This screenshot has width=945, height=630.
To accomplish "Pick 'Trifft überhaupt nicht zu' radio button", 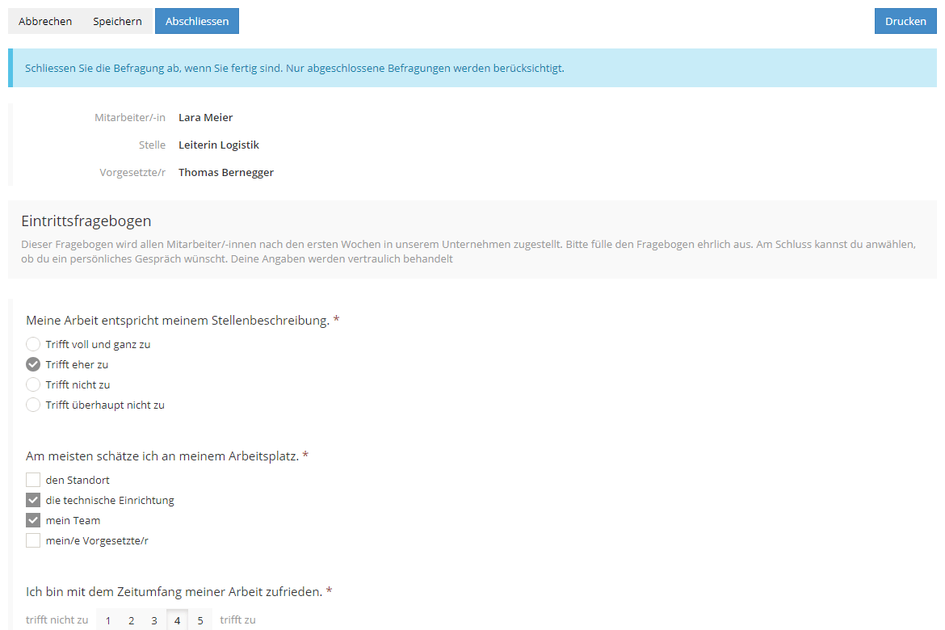I will click(33, 405).
